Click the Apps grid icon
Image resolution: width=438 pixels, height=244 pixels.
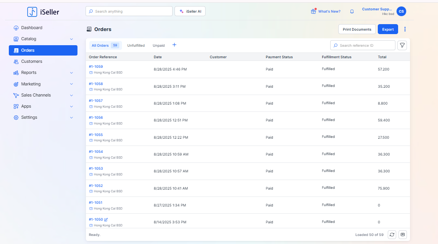click(x=16, y=106)
